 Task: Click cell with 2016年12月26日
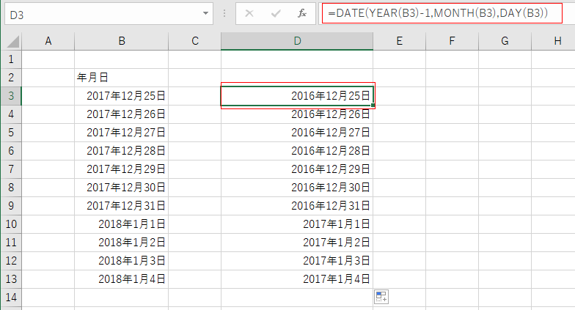pos(297,114)
